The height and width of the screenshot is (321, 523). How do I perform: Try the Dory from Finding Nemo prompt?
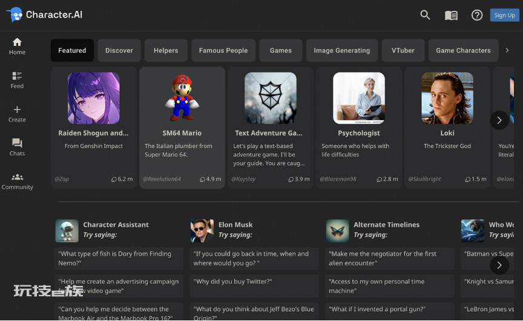(x=119, y=258)
